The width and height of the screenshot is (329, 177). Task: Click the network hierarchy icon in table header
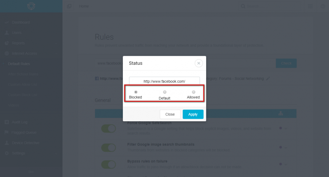(280, 114)
